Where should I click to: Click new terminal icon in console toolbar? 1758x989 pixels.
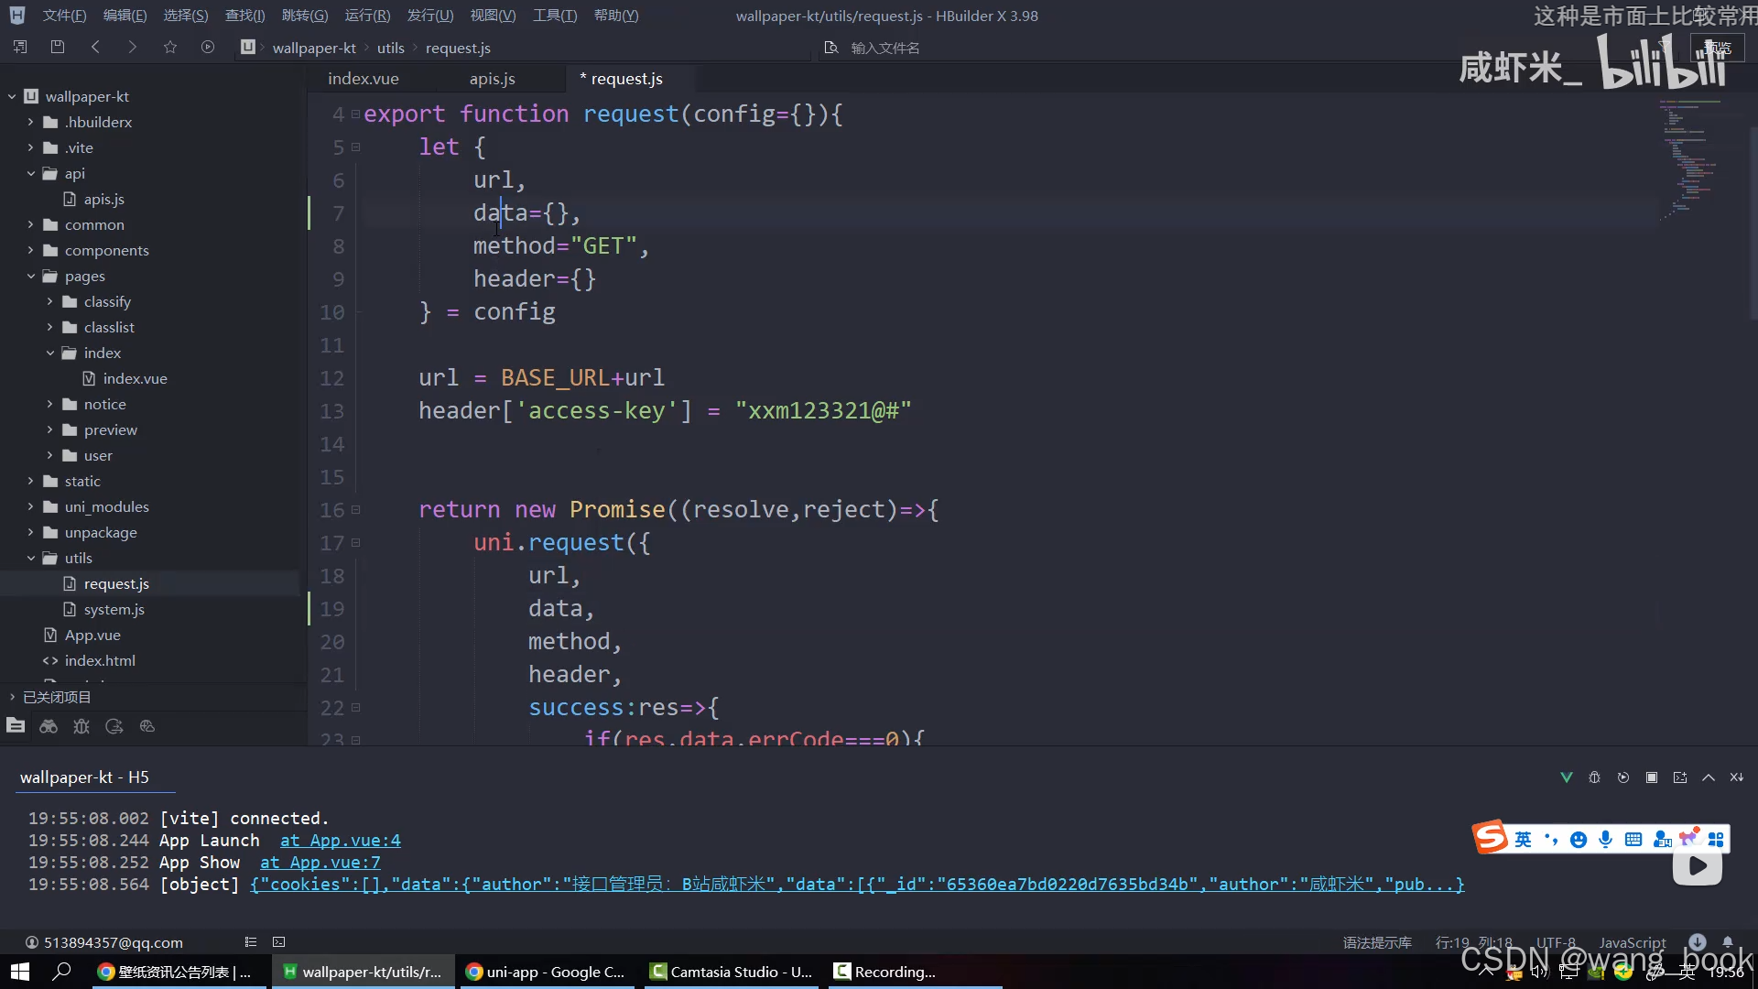pos(1680,777)
